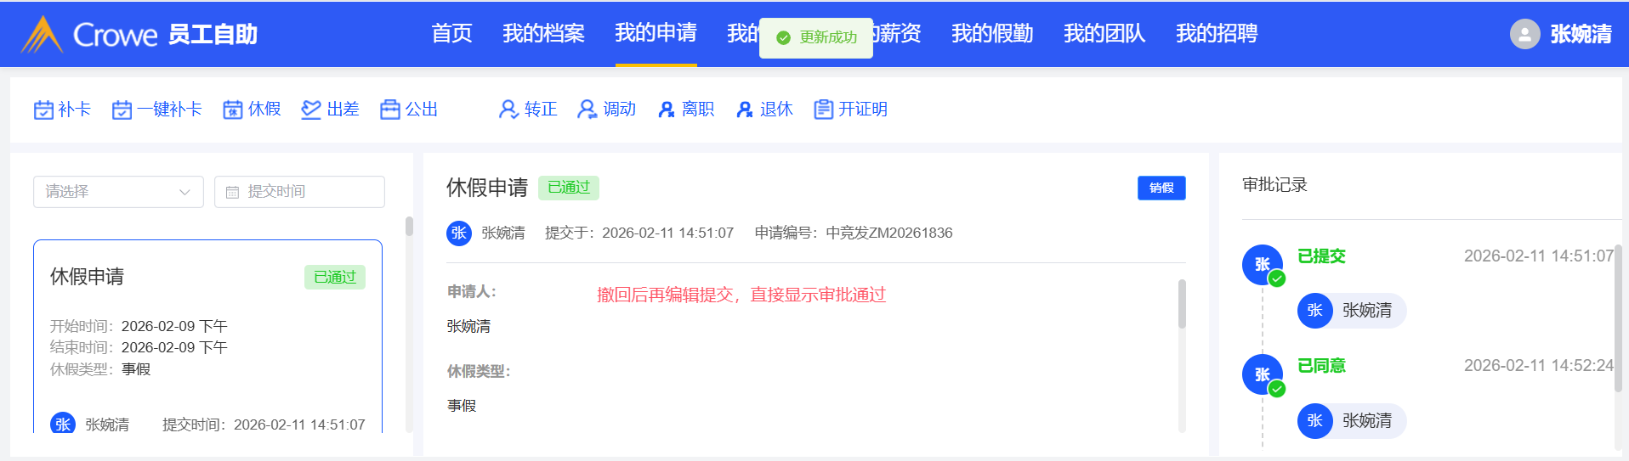Viewport: 1629px width, 461px height.
Task: Click 结束时间 2026-02-09 下午 on the card
Action: 139,347
